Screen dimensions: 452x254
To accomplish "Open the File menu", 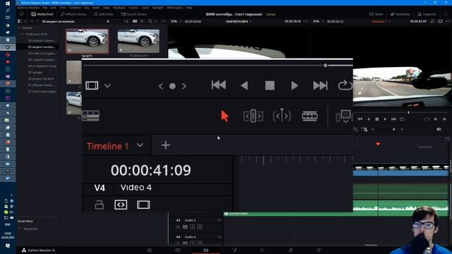I will tap(45, 8).
